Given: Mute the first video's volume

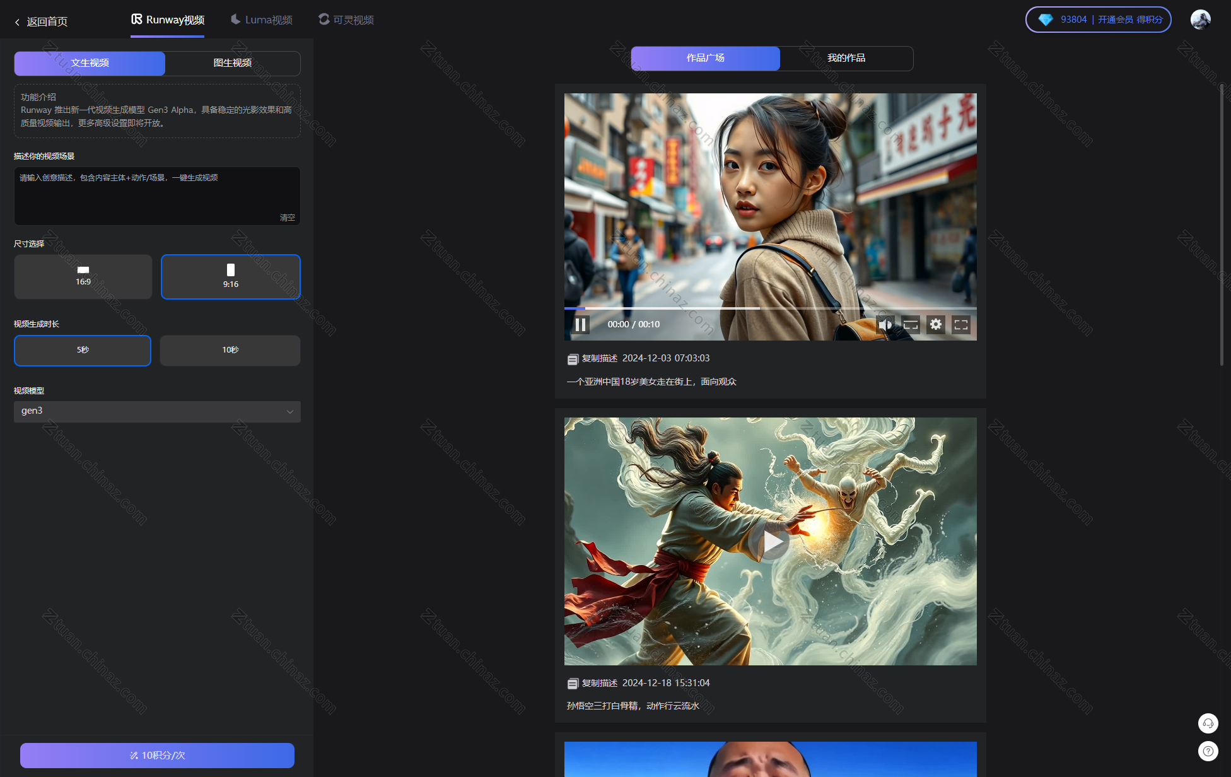Looking at the screenshot, I should point(885,325).
